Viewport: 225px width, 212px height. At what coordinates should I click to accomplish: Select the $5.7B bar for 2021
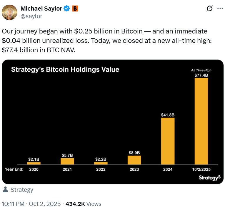coord(67,161)
